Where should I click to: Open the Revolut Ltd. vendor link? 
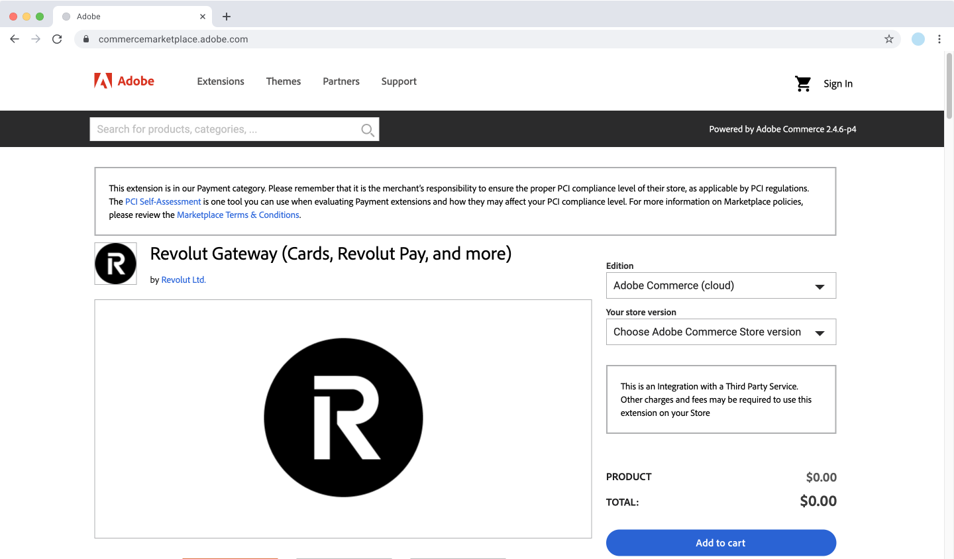(184, 279)
